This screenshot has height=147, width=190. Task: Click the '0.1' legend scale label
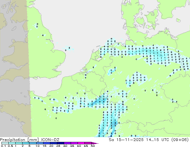pyautogui.click(x=3, y=146)
